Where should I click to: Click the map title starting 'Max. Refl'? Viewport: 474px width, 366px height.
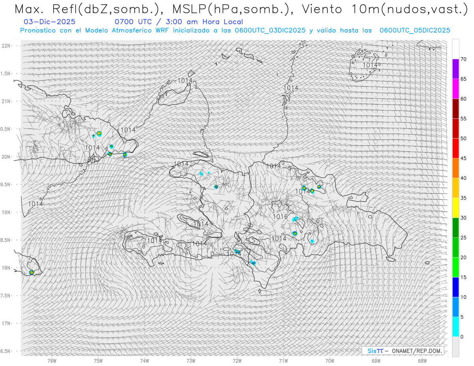[241, 9]
